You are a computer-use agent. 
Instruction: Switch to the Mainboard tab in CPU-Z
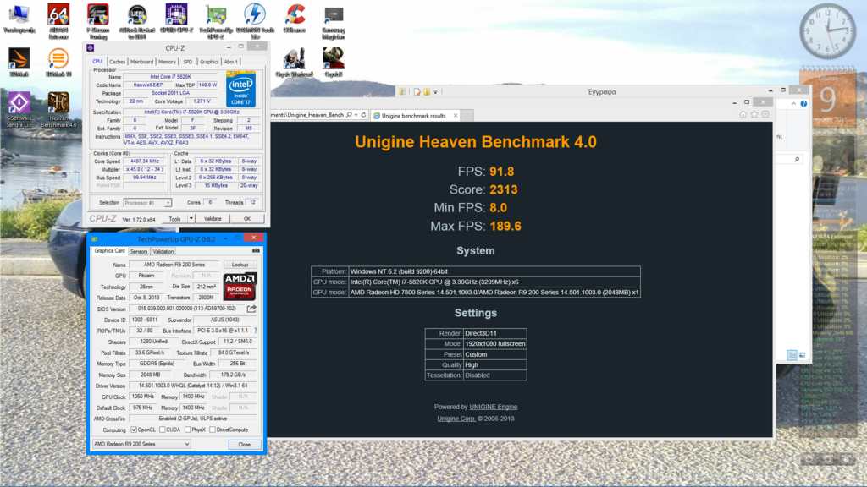click(141, 62)
